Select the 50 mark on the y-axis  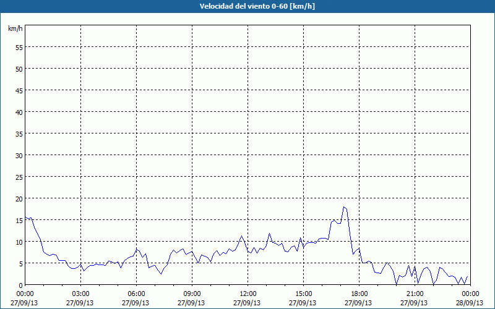19,69
